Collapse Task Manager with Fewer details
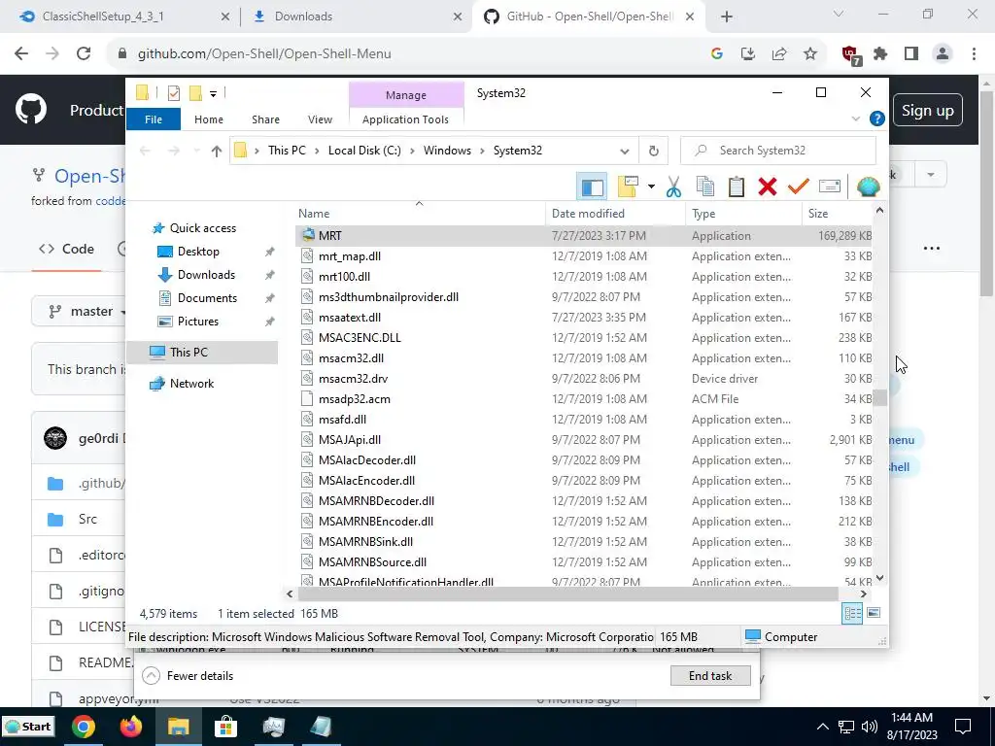This screenshot has width=995, height=746. pyautogui.click(x=188, y=676)
